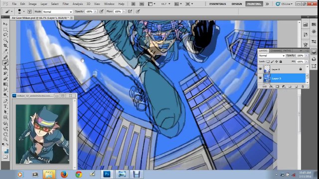
Task: Launch Bridge from the application bar
Action: click(133, 4)
